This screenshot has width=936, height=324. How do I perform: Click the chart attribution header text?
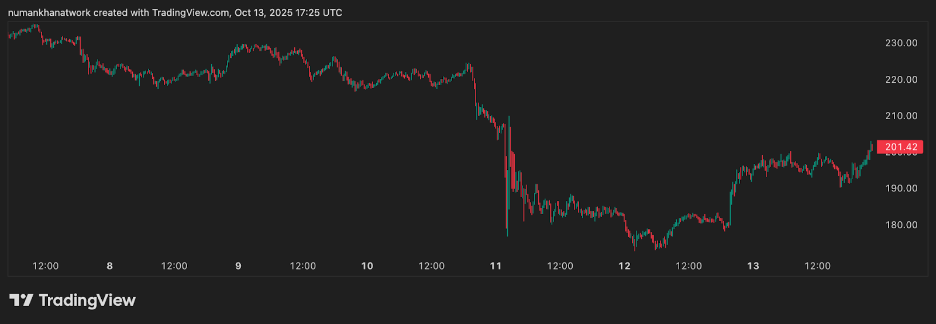(x=175, y=12)
